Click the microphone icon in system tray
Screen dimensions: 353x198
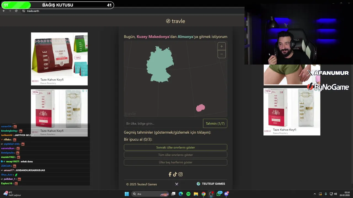(x=326, y=194)
